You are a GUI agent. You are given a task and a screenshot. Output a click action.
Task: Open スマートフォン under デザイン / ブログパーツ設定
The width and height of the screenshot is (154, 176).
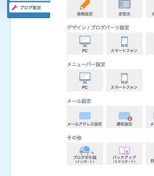tap(124, 44)
